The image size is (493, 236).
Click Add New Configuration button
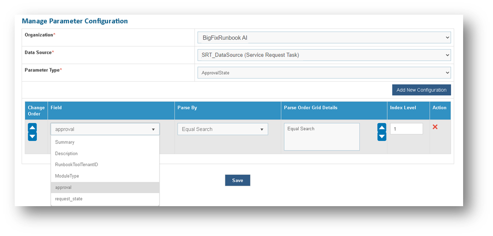[x=421, y=90]
